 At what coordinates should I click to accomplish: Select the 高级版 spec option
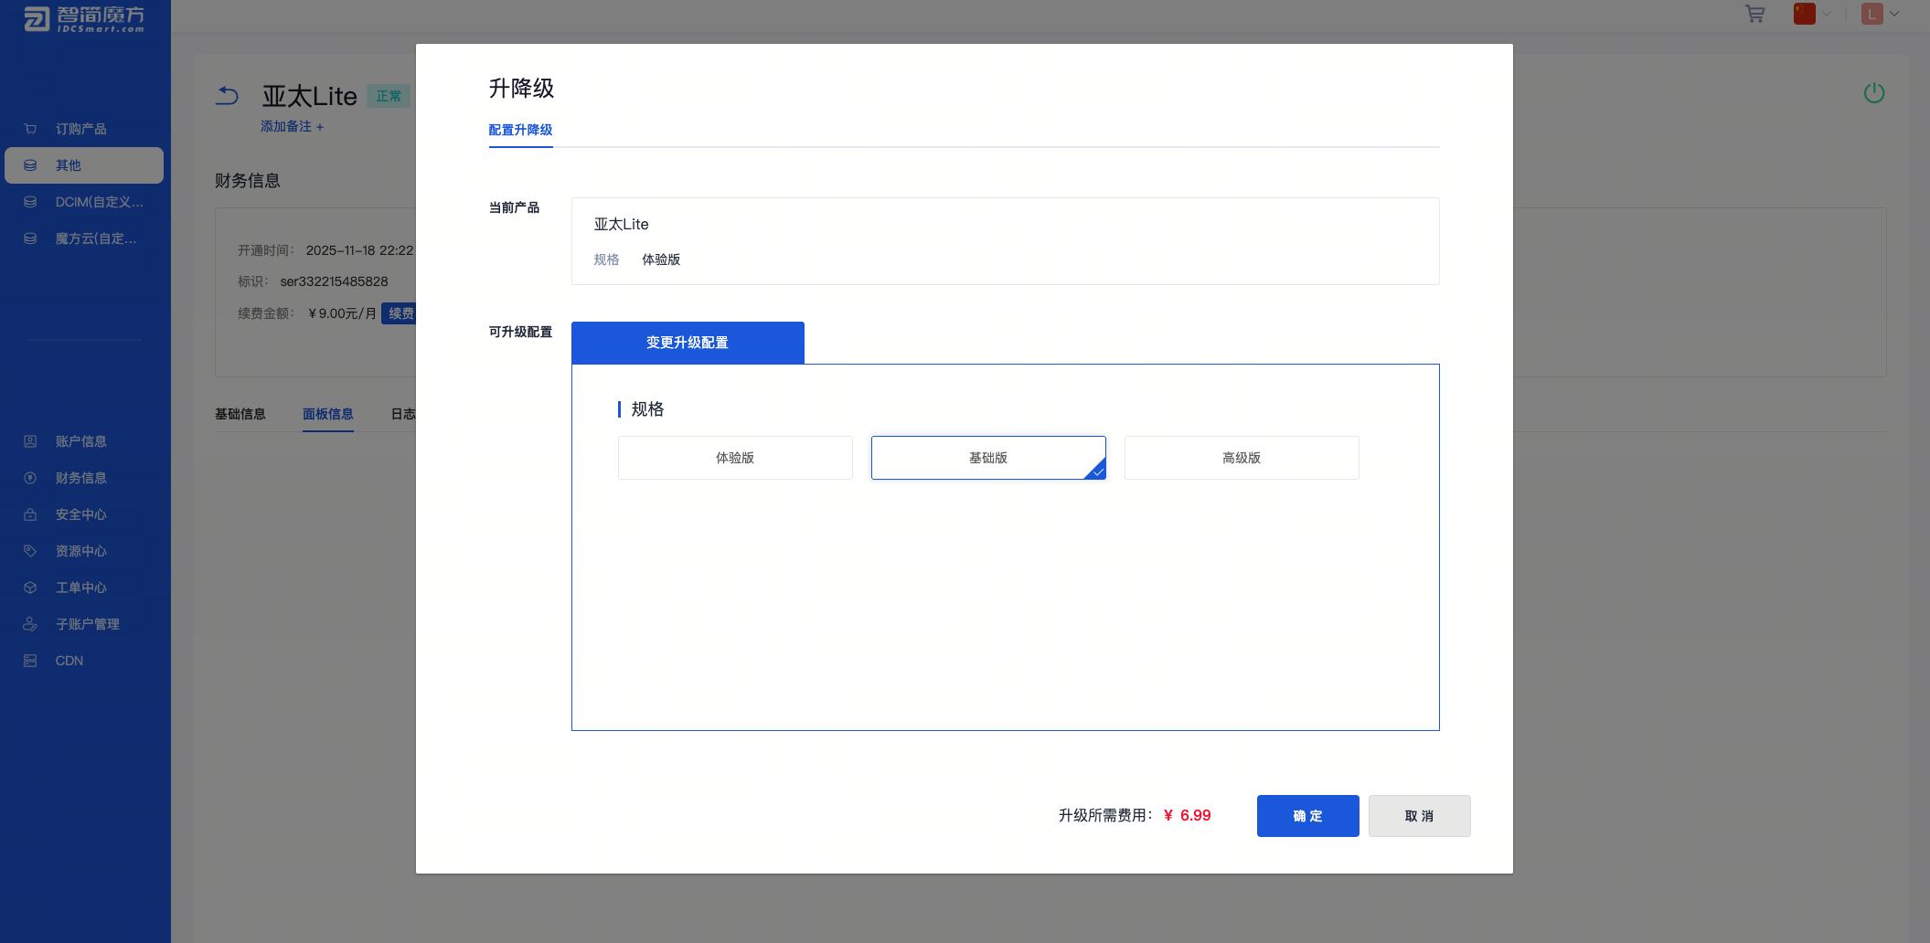[1241, 458]
